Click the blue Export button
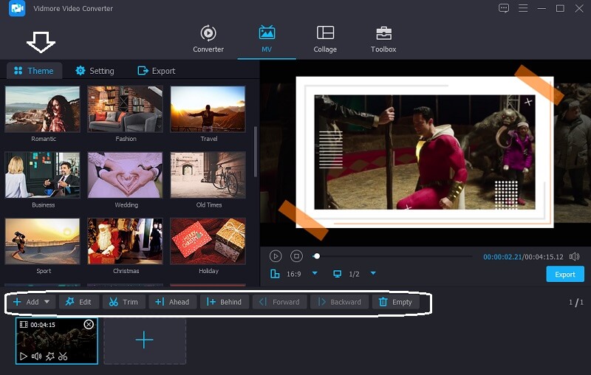Image resolution: width=591 pixels, height=375 pixels. [564, 274]
